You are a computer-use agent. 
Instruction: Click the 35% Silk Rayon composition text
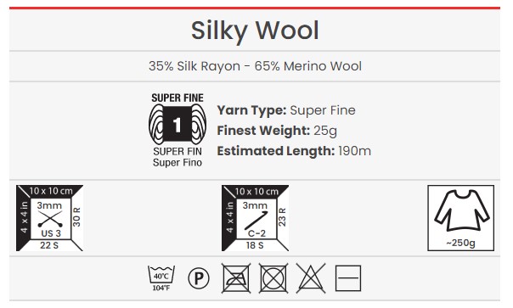255,66
